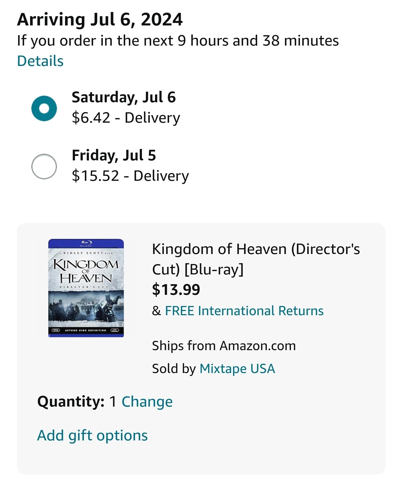
Task: Select the Friday, Jul 5 delivery radio button
Action: pos(44,167)
